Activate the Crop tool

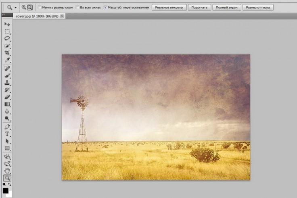7,53
